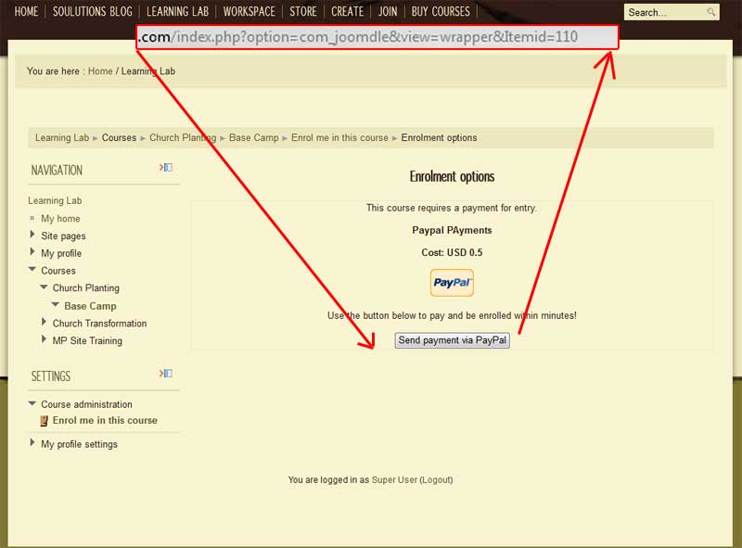Image resolution: width=742 pixels, height=548 pixels.
Task: Expand My profile settings node
Action: pyautogui.click(x=33, y=443)
